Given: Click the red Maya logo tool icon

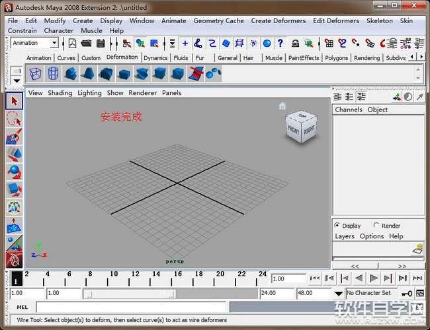Looking at the screenshot, I should coord(15,259).
